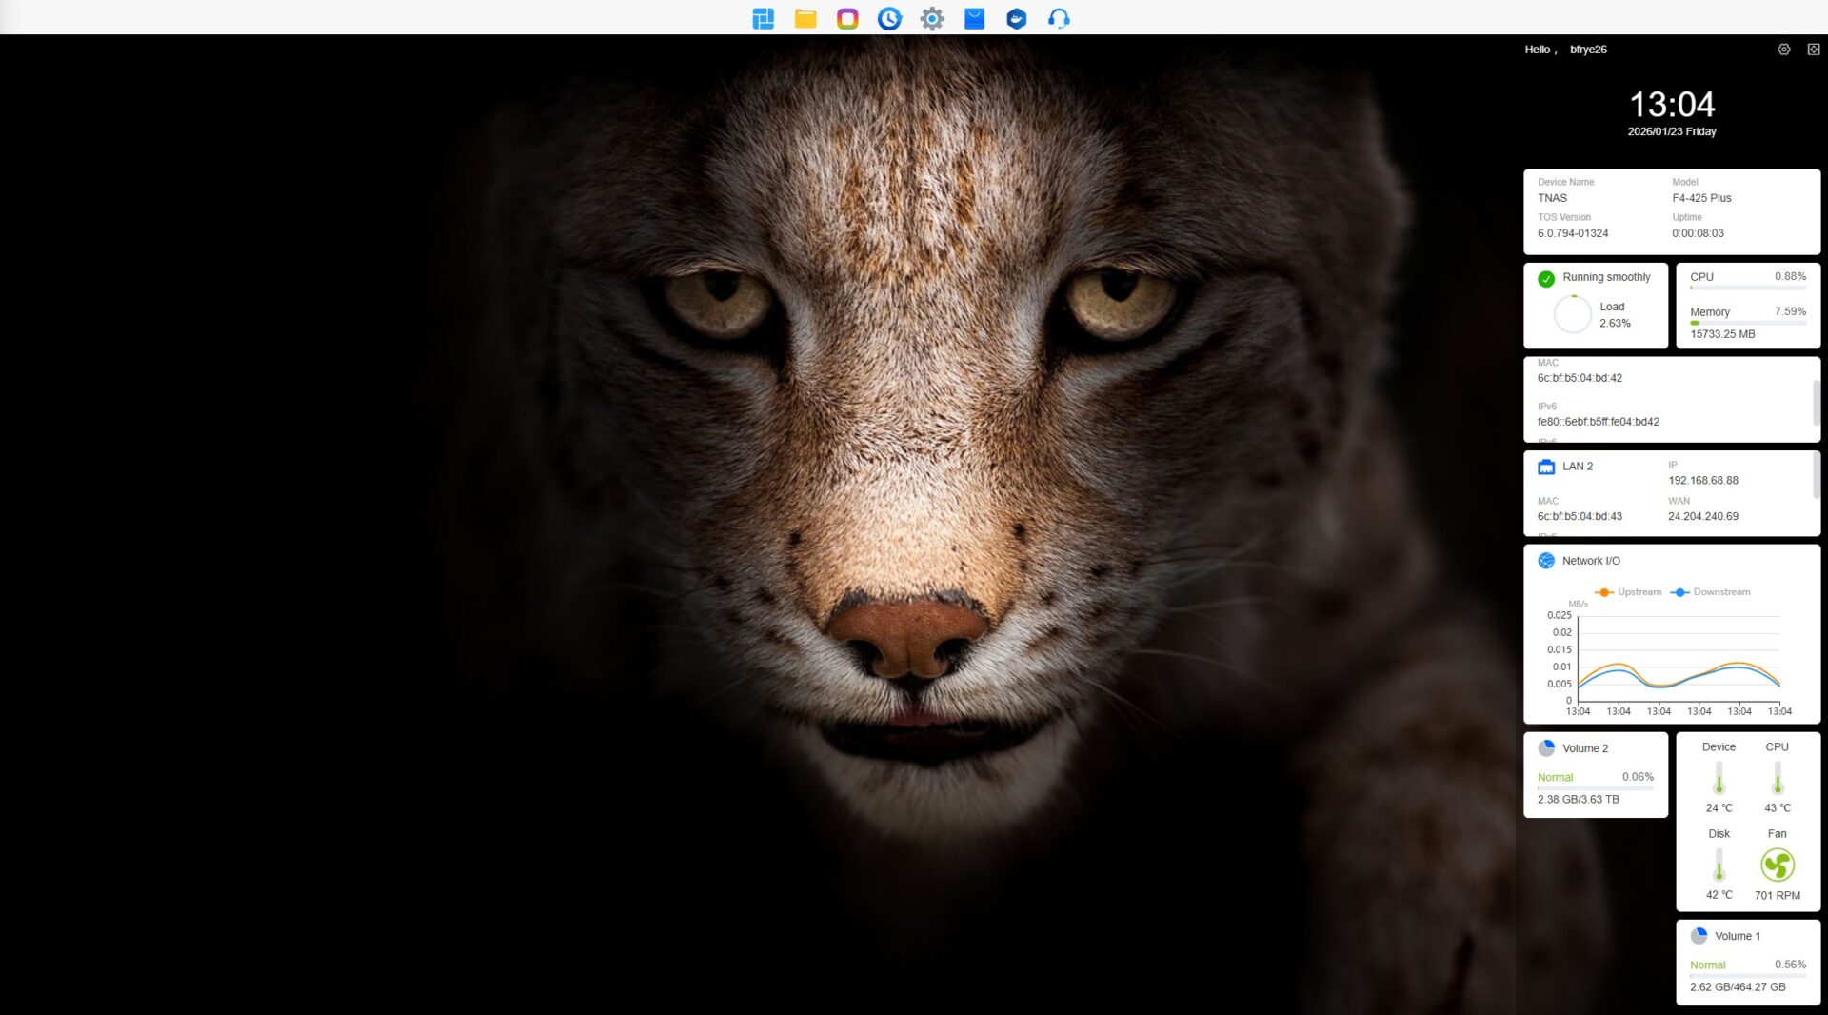The height and width of the screenshot is (1015, 1828).
Task: Click the memory total 15733.25 MB
Action: pyautogui.click(x=1722, y=335)
